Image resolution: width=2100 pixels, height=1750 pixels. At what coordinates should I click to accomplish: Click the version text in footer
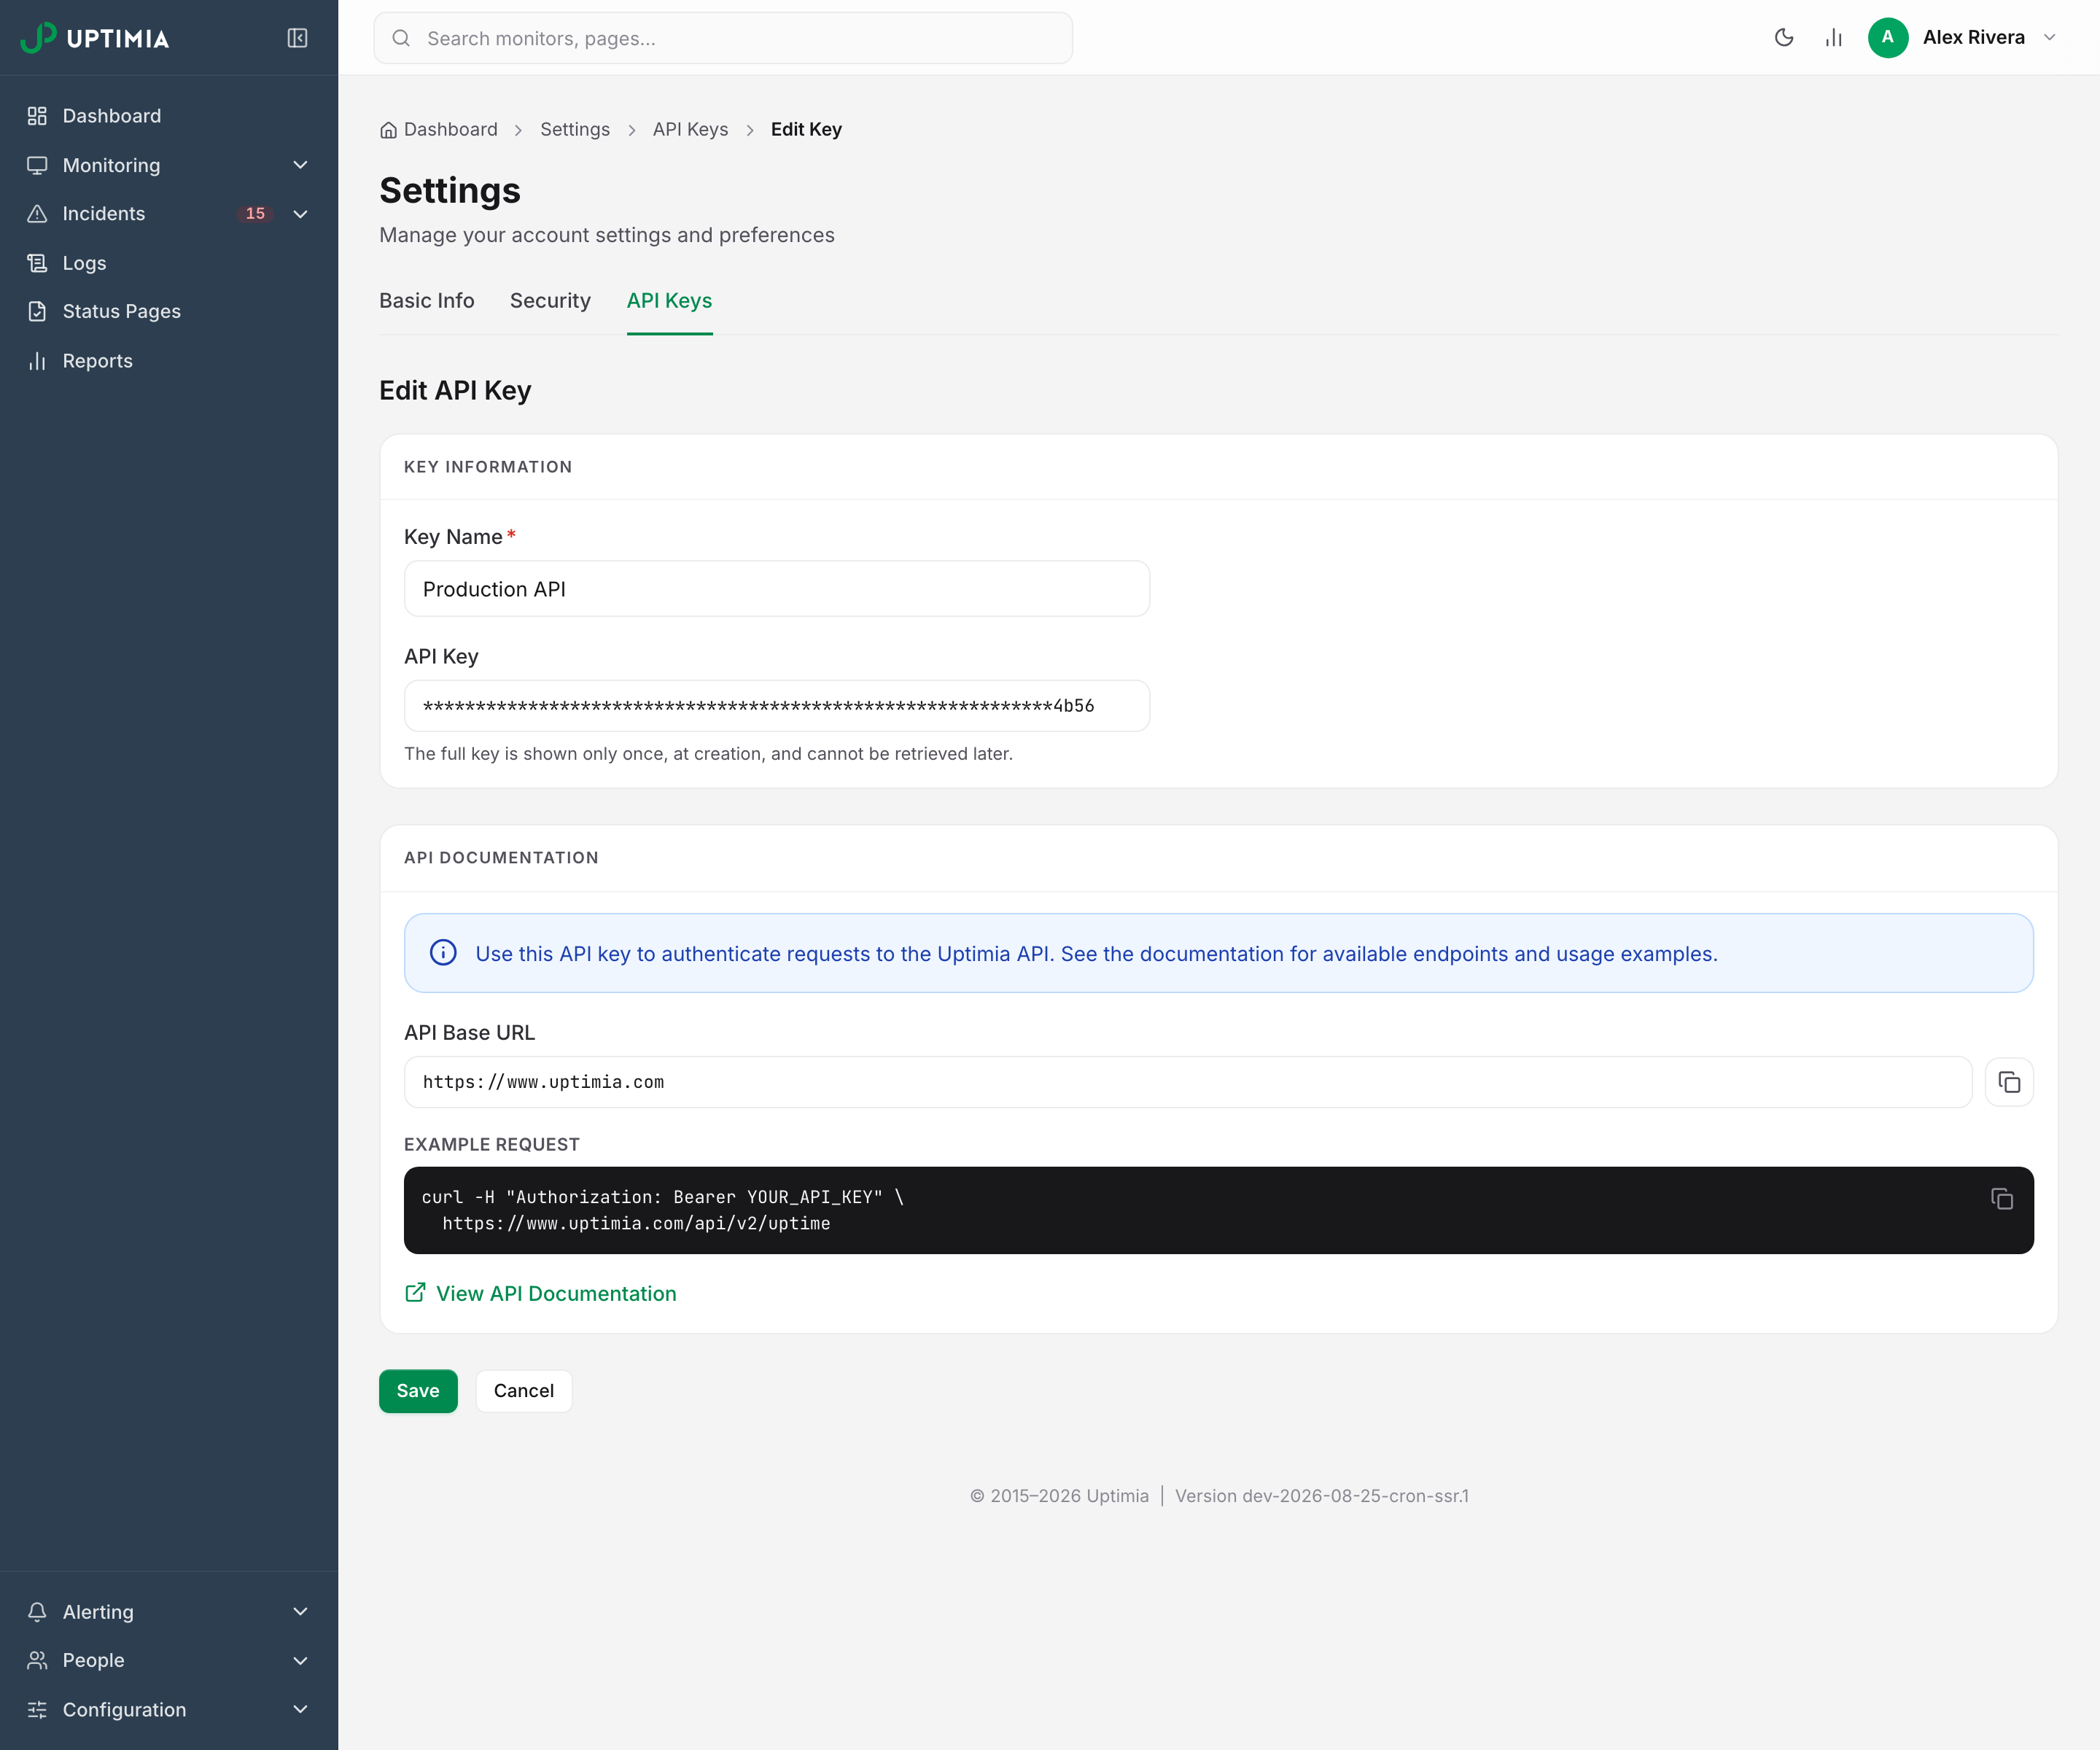pyautogui.click(x=1322, y=1496)
